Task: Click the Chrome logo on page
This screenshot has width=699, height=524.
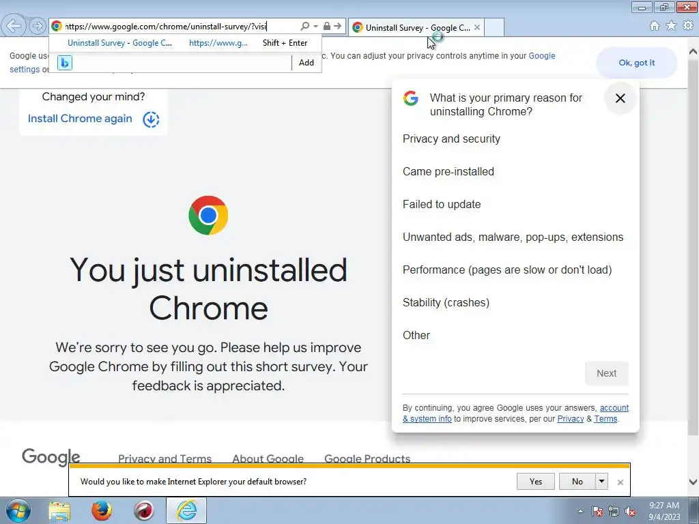Action: [x=208, y=215]
